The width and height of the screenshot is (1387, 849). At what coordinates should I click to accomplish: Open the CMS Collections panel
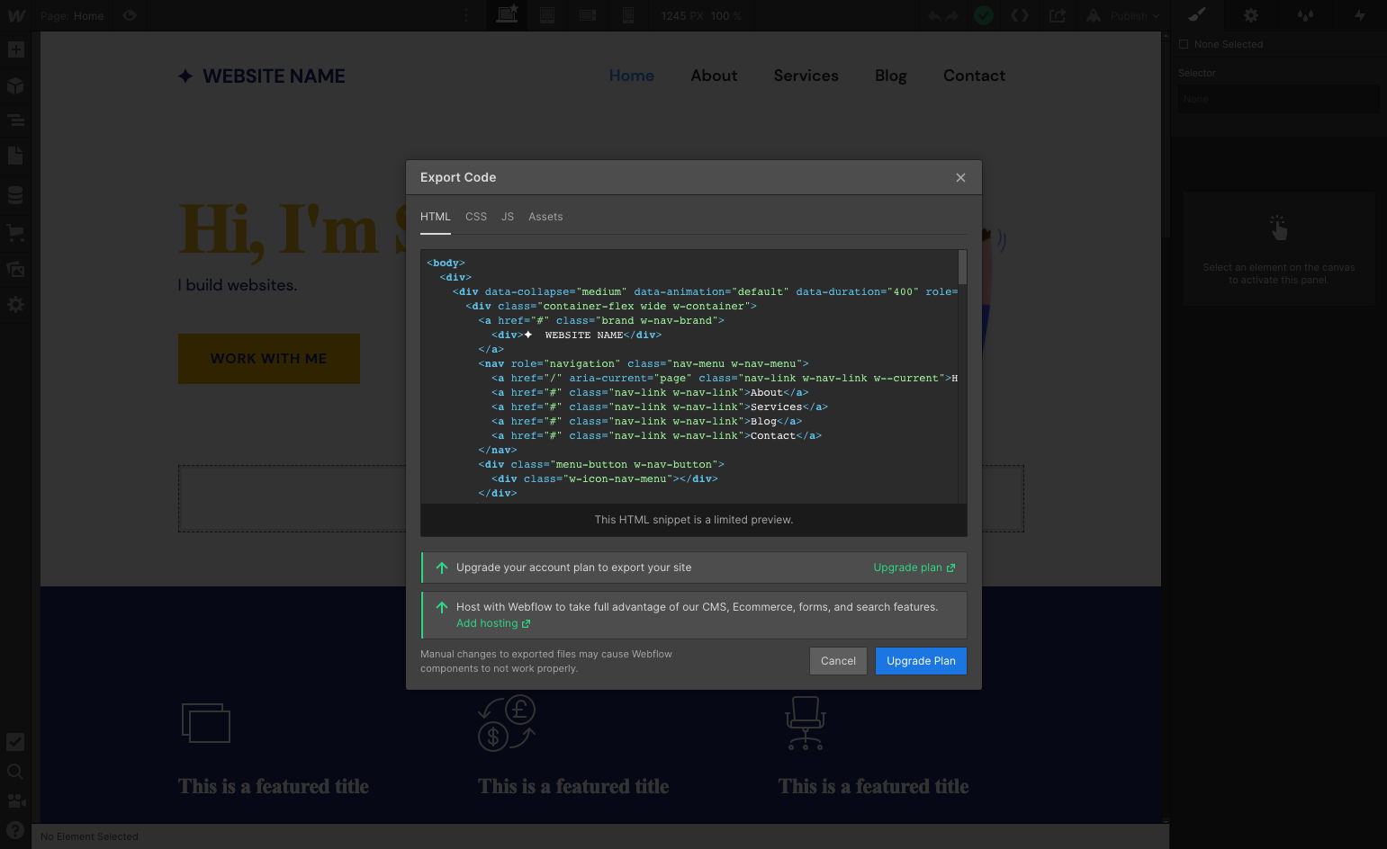pyautogui.click(x=15, y=194)
